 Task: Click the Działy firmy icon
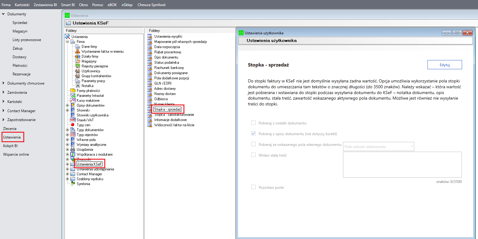pyautogui.click(x=78, y=56)
